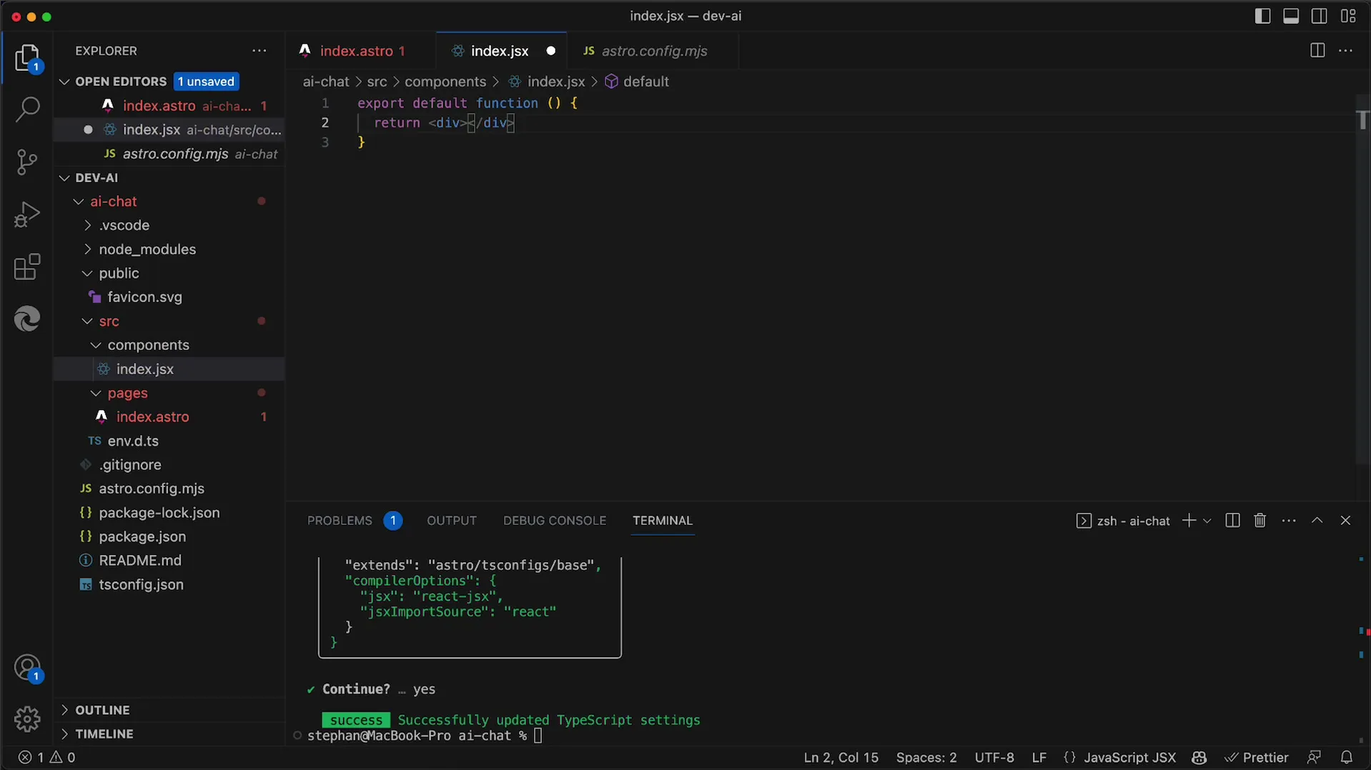Screen dimensions: 1371x770
Task: Open the OUTPUT panel tab
Action: click(452, 521)
